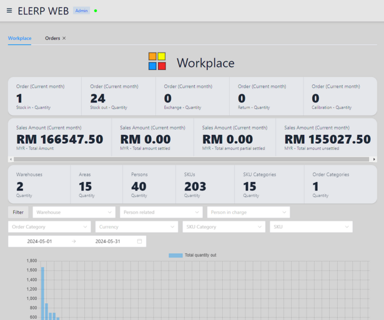Screen dimensions: 384x320
Task: Open the SKU Category dropdown
Action: tap(224, 227)
